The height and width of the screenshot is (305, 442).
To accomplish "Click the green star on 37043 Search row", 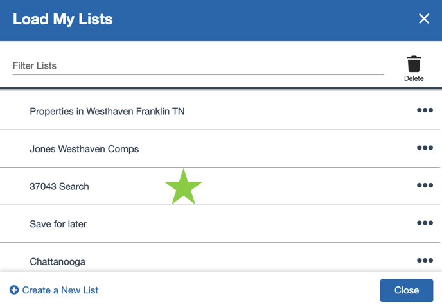I will pyautogui.click(x=184, y=187).
